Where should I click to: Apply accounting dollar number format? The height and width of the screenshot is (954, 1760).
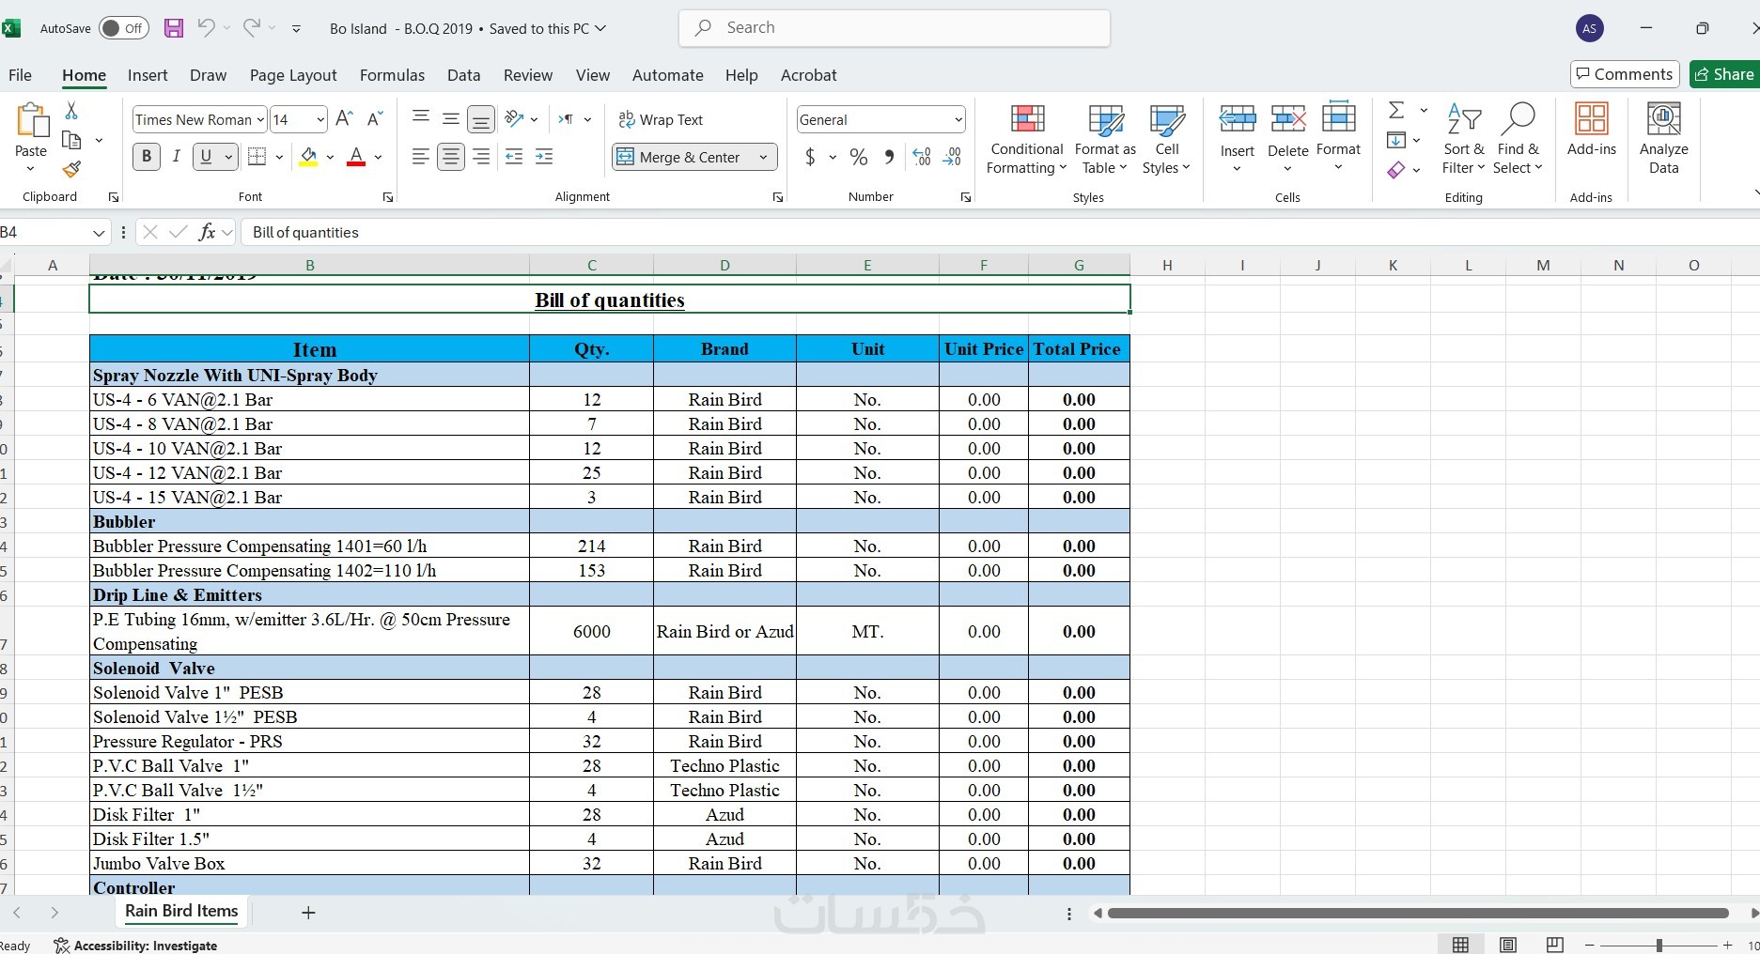[x=810, y=157]
